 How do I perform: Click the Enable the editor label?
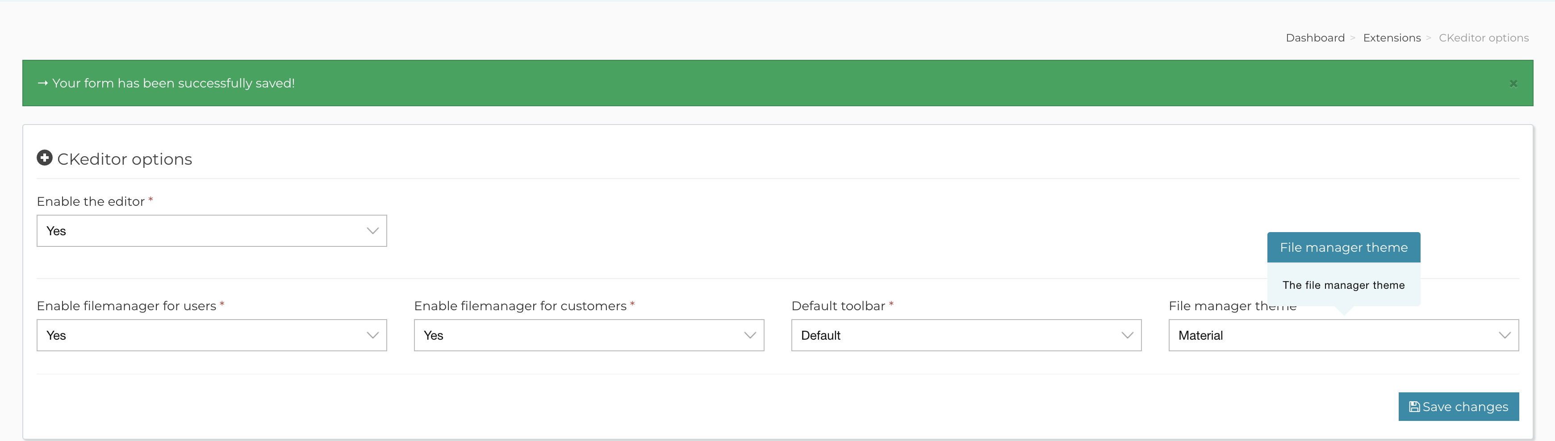pyautogui.click(x=91, y=201)
